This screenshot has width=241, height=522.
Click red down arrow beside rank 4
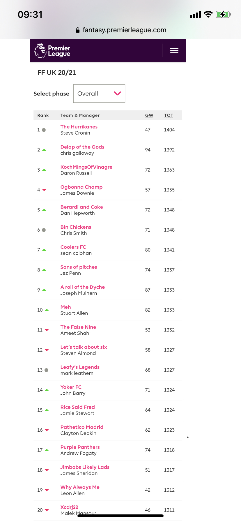[x=44, y=190]
